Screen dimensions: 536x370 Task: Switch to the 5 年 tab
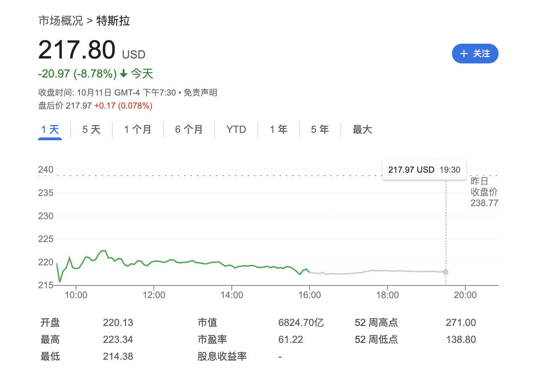point(320,130)
